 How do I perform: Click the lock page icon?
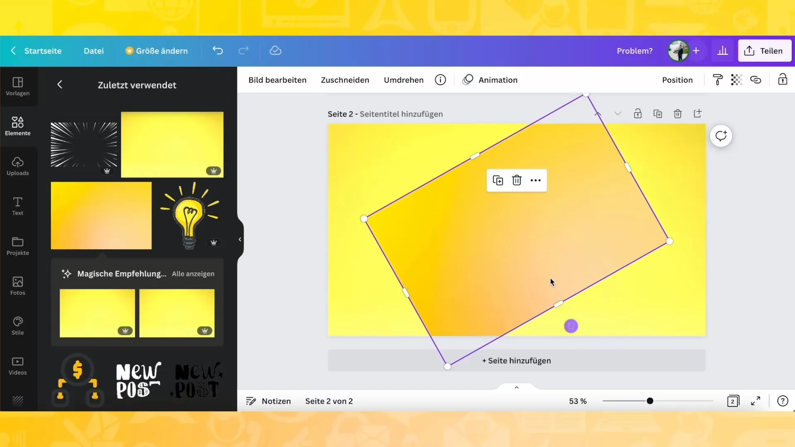click(637, 113)
